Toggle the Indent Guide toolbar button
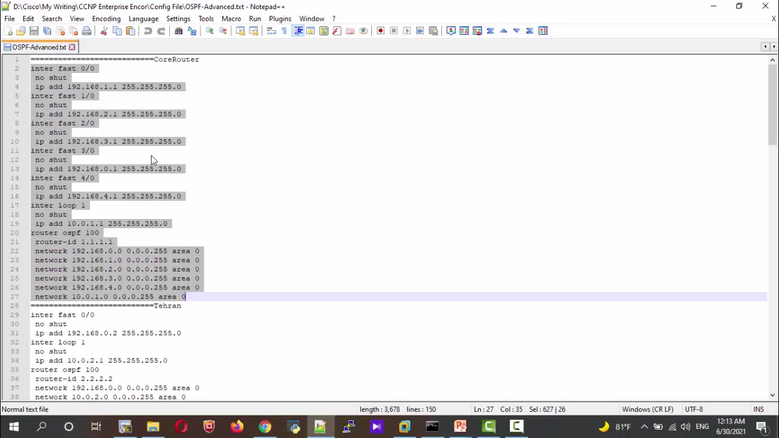 pos(298,31)
